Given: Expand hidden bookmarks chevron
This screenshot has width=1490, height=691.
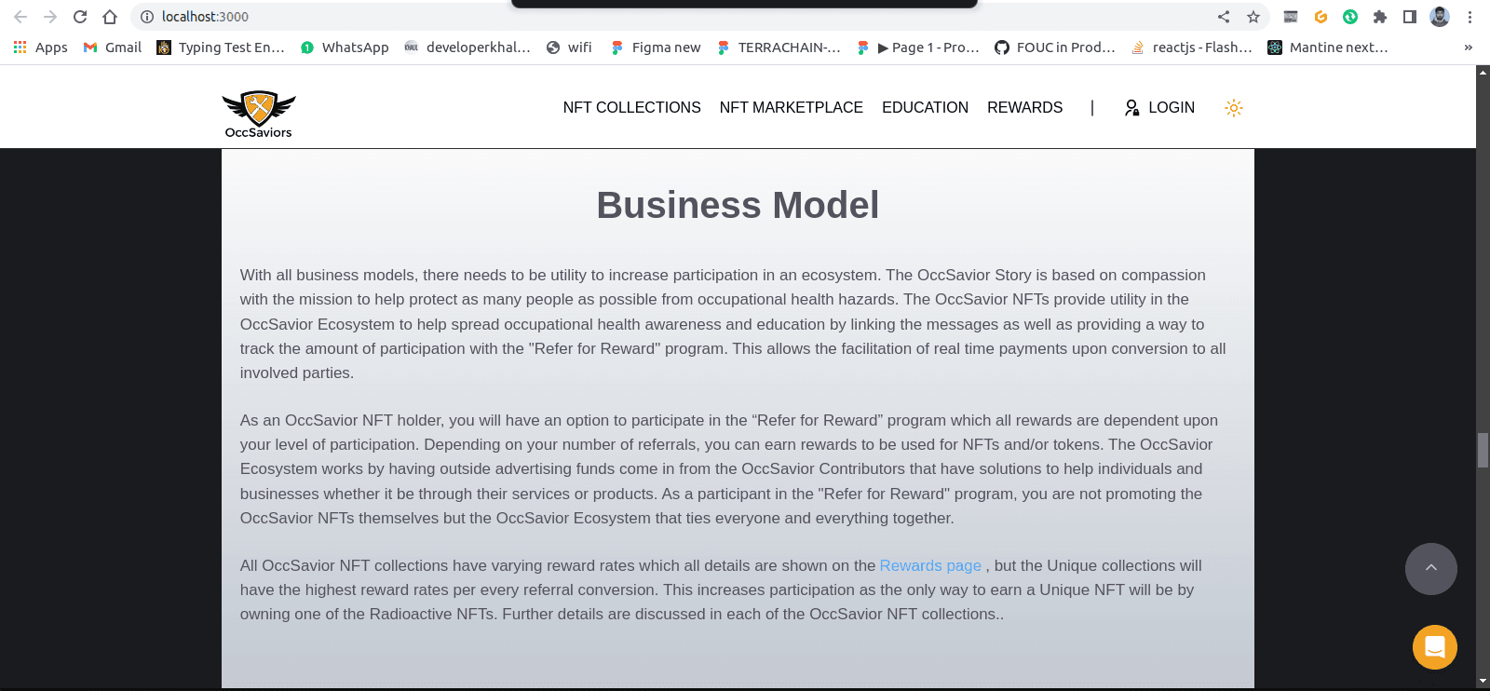Looking at the screenshot, I should tap(1469, 47).
